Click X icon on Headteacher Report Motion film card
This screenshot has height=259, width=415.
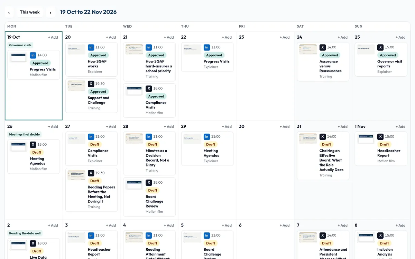(x=380, y=137)
